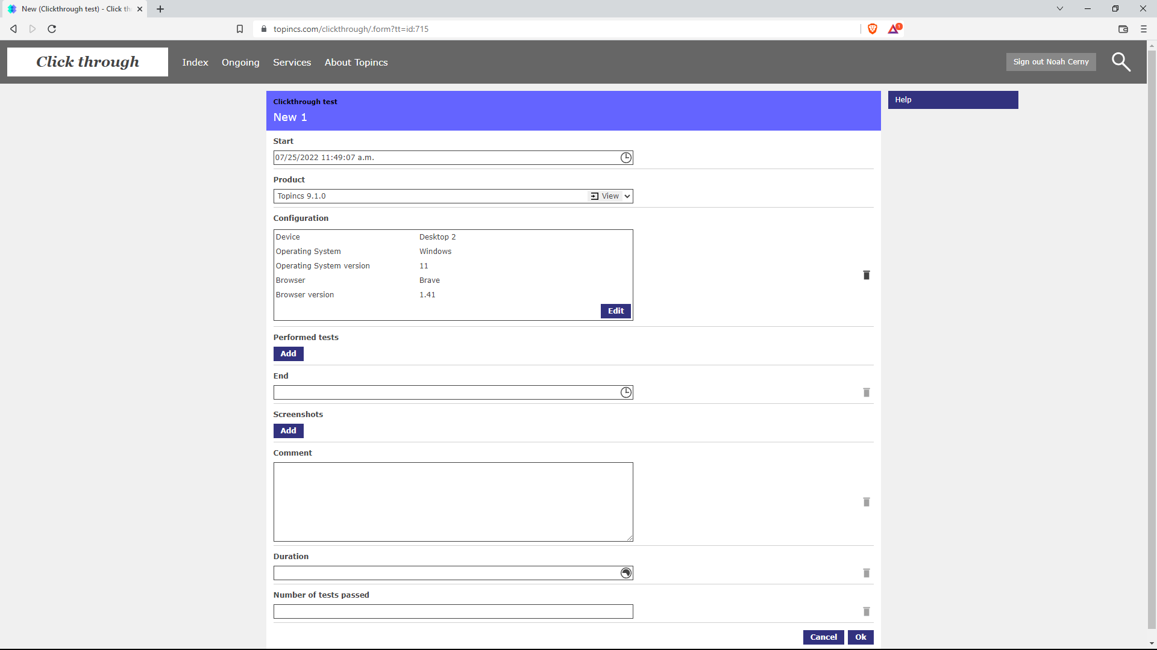The image size is (1157, 650).
Task: Click trash icon next to tests passed field
Action: [866, 611]
